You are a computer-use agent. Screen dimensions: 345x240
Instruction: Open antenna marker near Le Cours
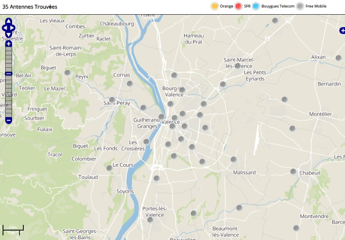tap(110, 168)
